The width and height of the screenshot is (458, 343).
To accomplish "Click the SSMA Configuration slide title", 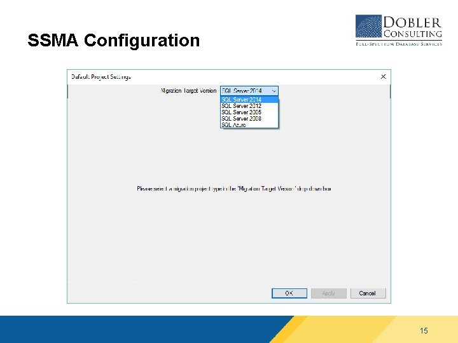I will point(114,40).
